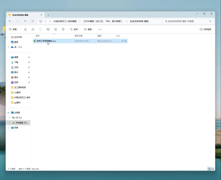The height and width of the screenshot is (180, 221).
Task: Open the 新建 (New) dropdown
Action: point(14,29)
